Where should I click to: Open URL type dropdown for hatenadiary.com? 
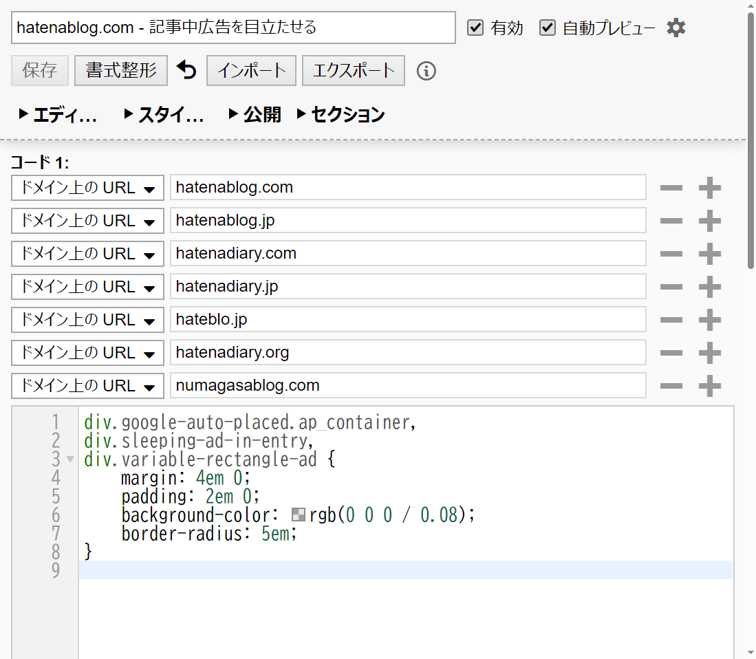click(x=88, y=254)
